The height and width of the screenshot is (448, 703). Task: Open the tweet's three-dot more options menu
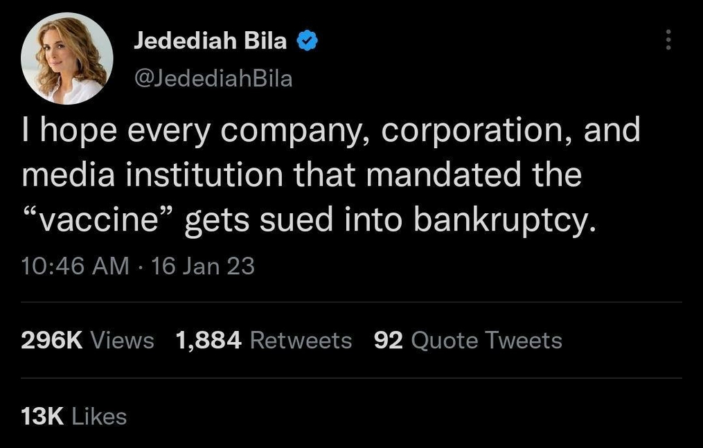point(668,39)
